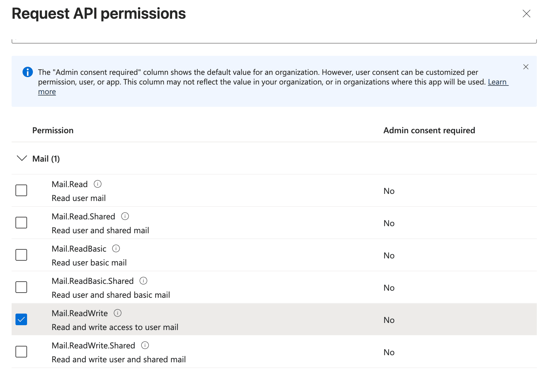The width and height of the screenshot is (542, 371).
Task: Click info icon beside Mail.ReadWrite.Shared
Action: (145, 345)
